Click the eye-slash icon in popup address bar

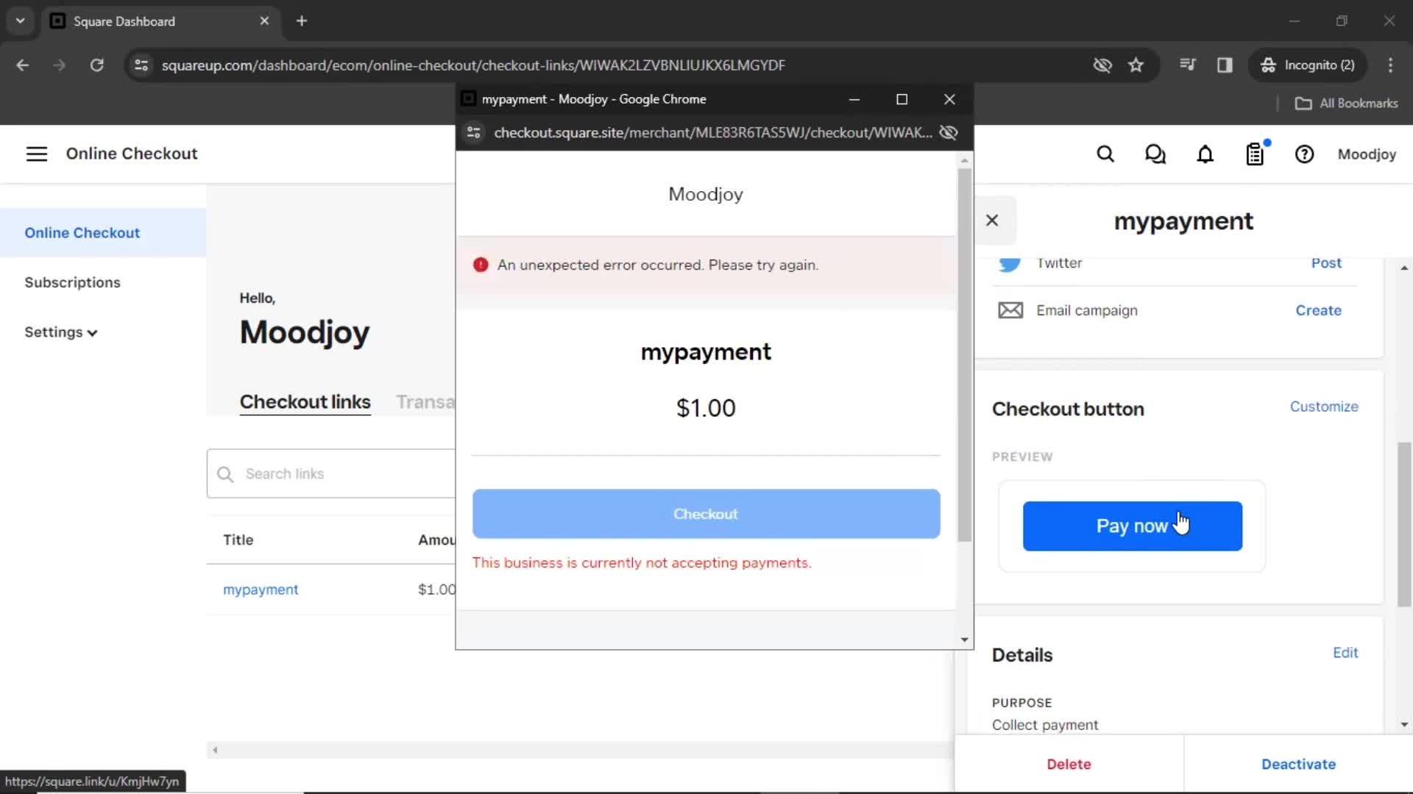tap(949, 133)
